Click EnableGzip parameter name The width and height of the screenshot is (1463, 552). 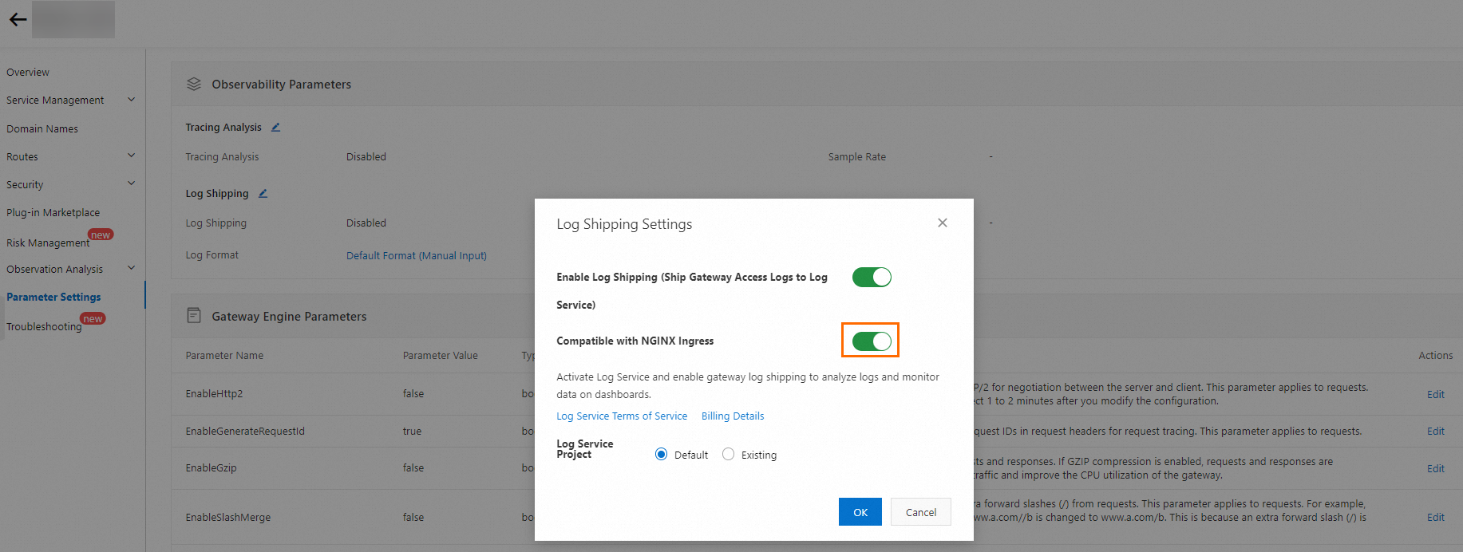click(211, 468)
